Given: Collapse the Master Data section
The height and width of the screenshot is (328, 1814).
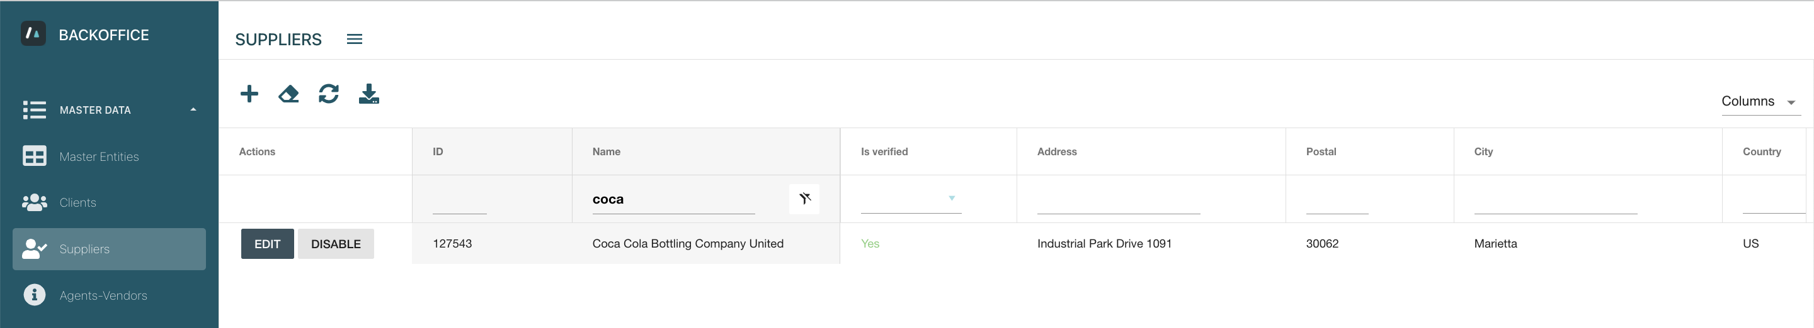Looking at the screenshot, I should point(193,109).
